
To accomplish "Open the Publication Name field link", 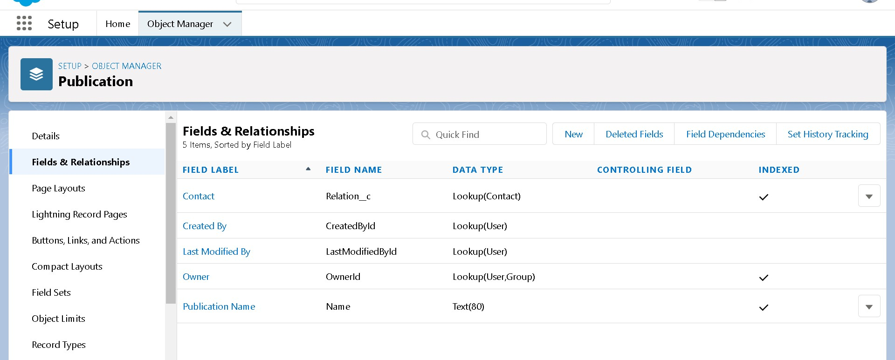I will [219, 306].
